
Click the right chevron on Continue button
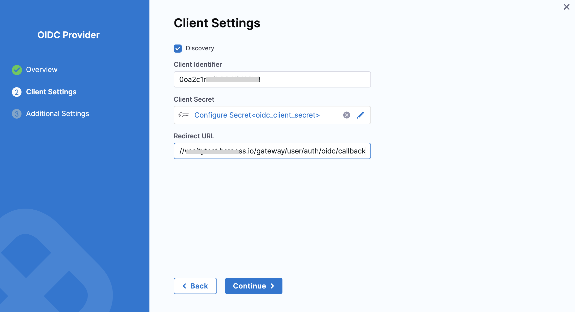(x=273, y=286)
